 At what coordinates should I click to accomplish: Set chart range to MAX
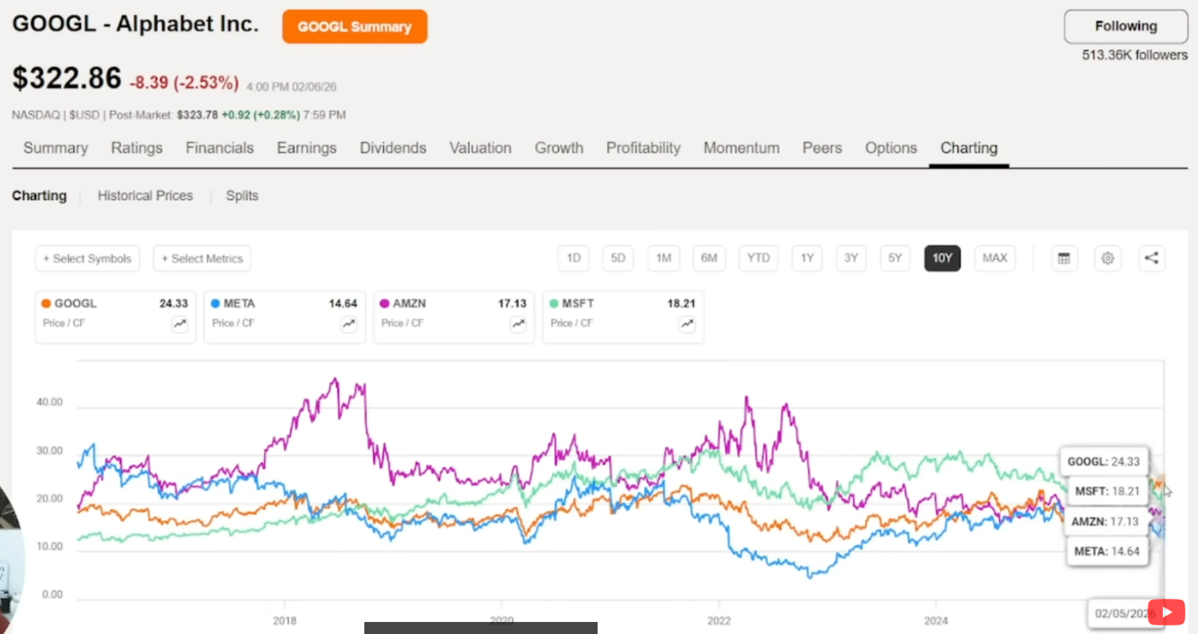click(x=994, y=258)
